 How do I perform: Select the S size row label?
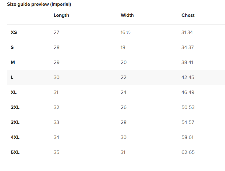click(12, 47)
